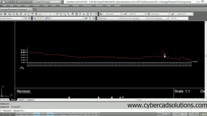Toggle LWT lineweight display

[83, 114]
